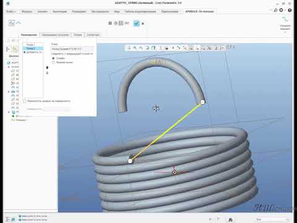Click the glasses preview icon in the dashboard

point(127,23)
